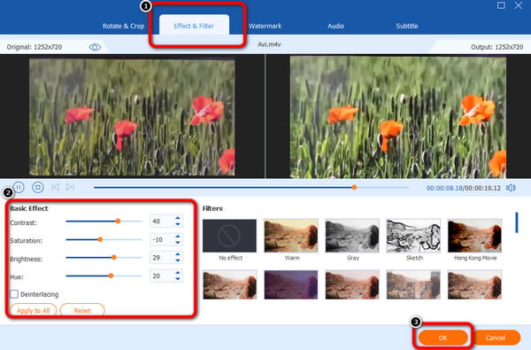Open the Rotate & Crop tab
Screen dimensions: 531x350
123,26
